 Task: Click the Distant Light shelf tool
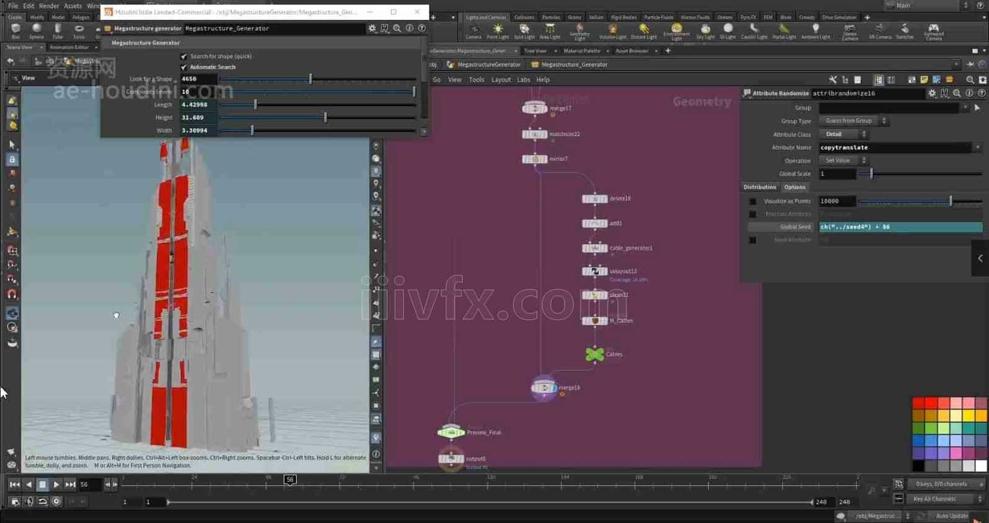coord(644,31)
